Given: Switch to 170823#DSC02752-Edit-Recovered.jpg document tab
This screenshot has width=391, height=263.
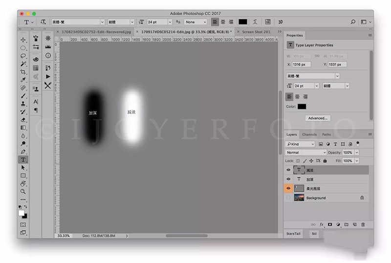Looking at the screenshot, I should 96,32.
